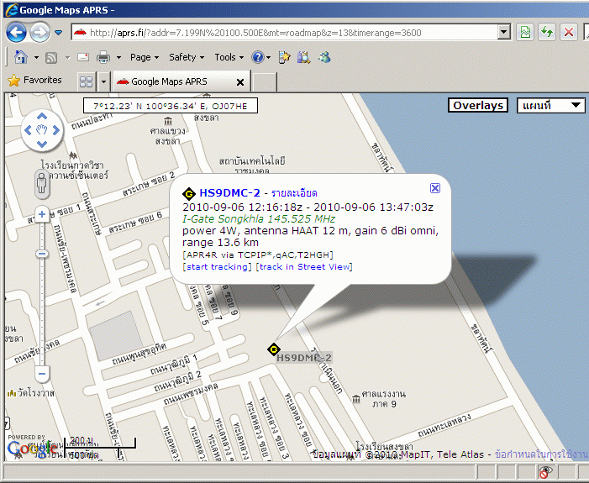Click the zoom slider handle

[42, 254]
